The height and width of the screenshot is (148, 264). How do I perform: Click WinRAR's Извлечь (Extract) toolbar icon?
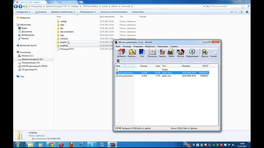tap(132, 53)
